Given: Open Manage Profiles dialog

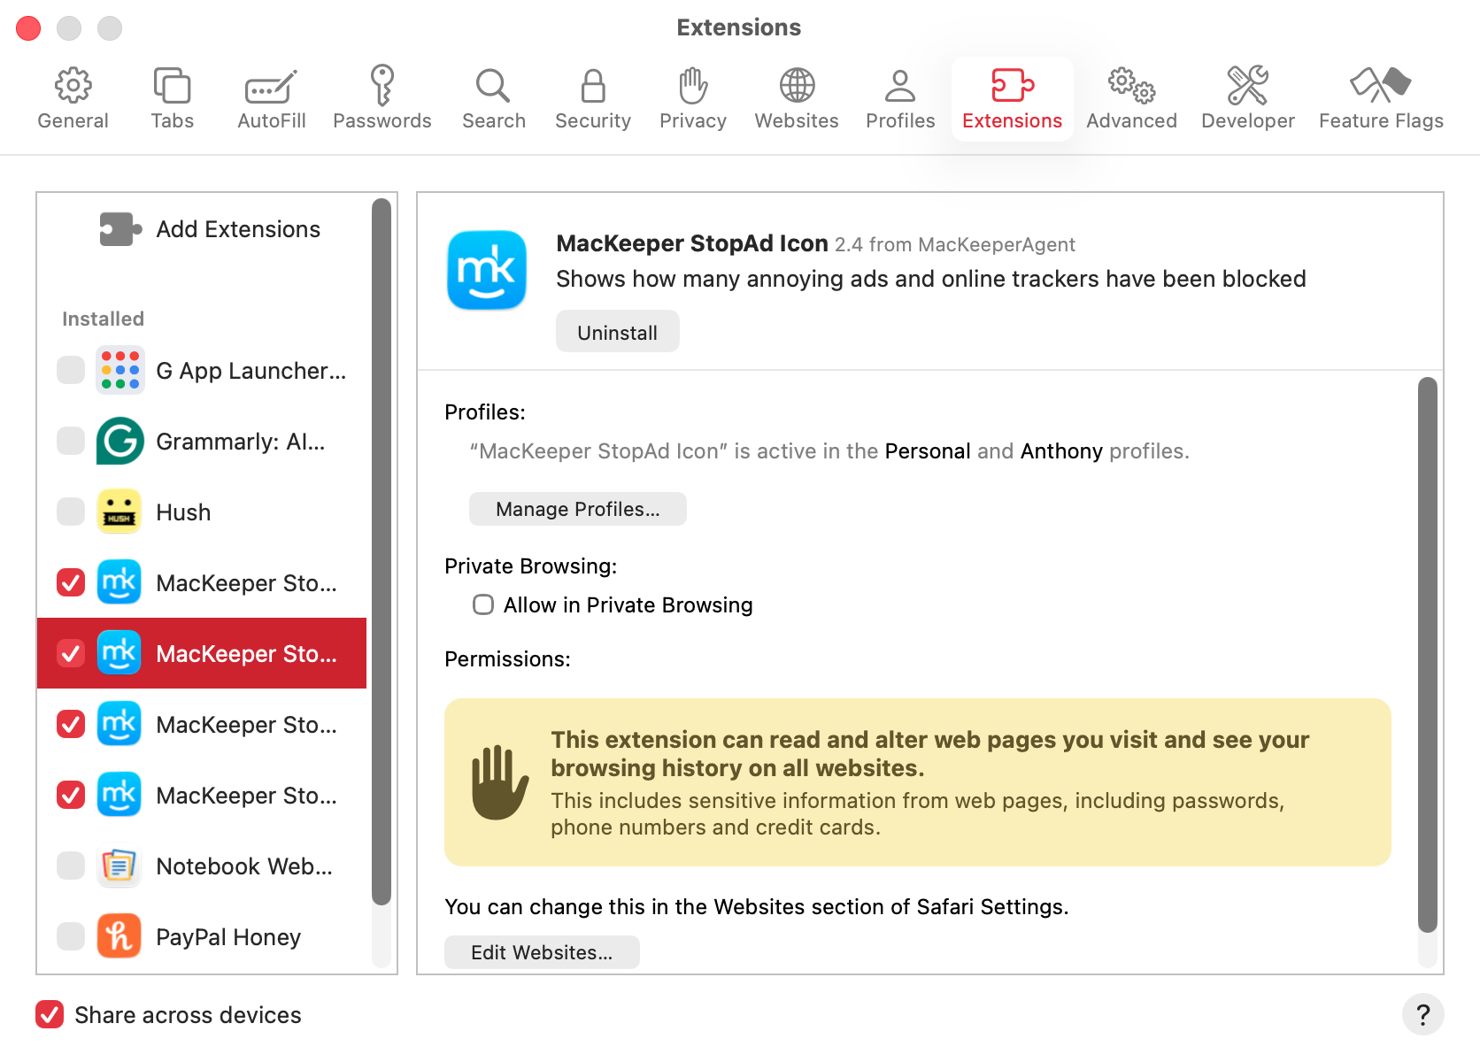Looking at the screenshot, I should [578, 509].
